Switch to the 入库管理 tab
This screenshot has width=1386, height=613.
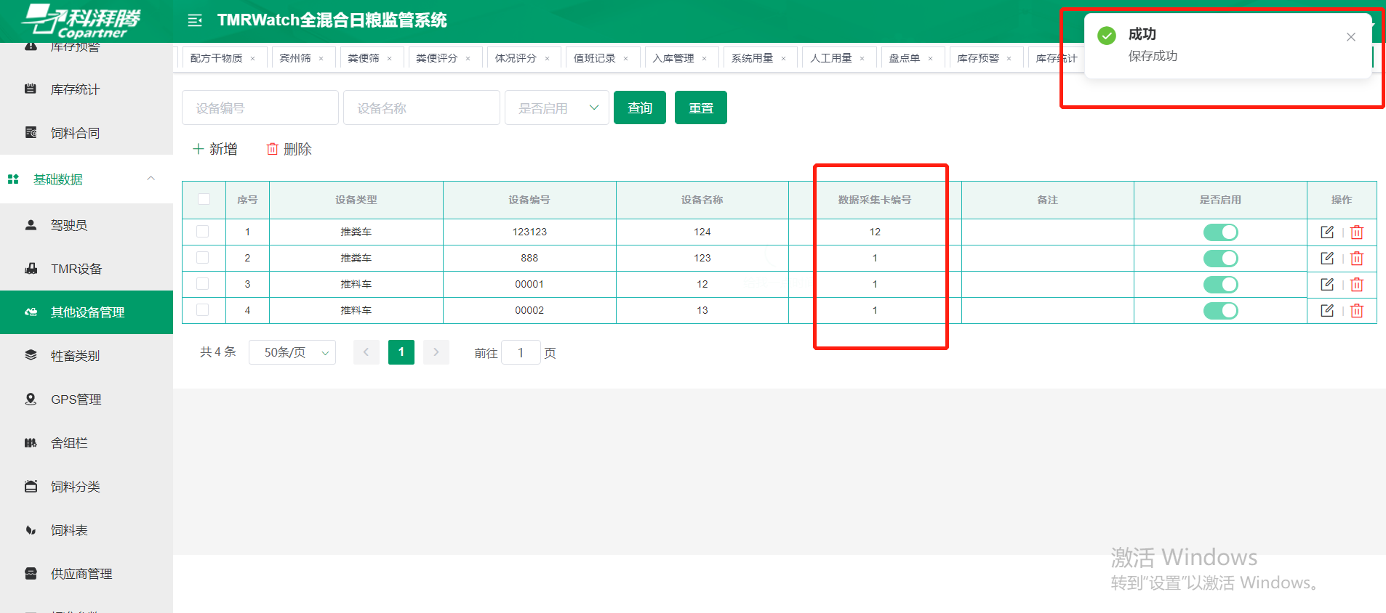(673, 58)
